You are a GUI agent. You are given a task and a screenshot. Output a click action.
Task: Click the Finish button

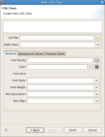[73, 130]
